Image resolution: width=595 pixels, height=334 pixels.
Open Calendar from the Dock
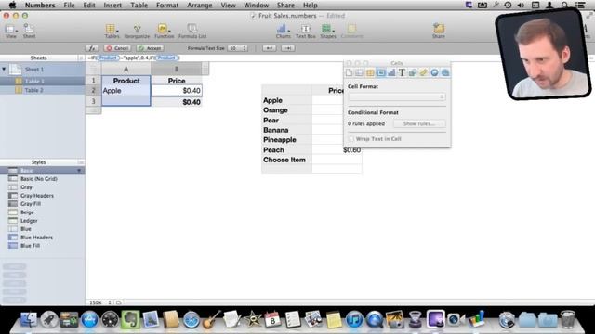pos(272,319)
